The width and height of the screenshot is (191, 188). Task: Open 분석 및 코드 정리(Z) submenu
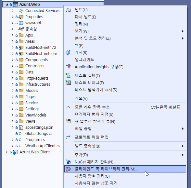point(125,39)
